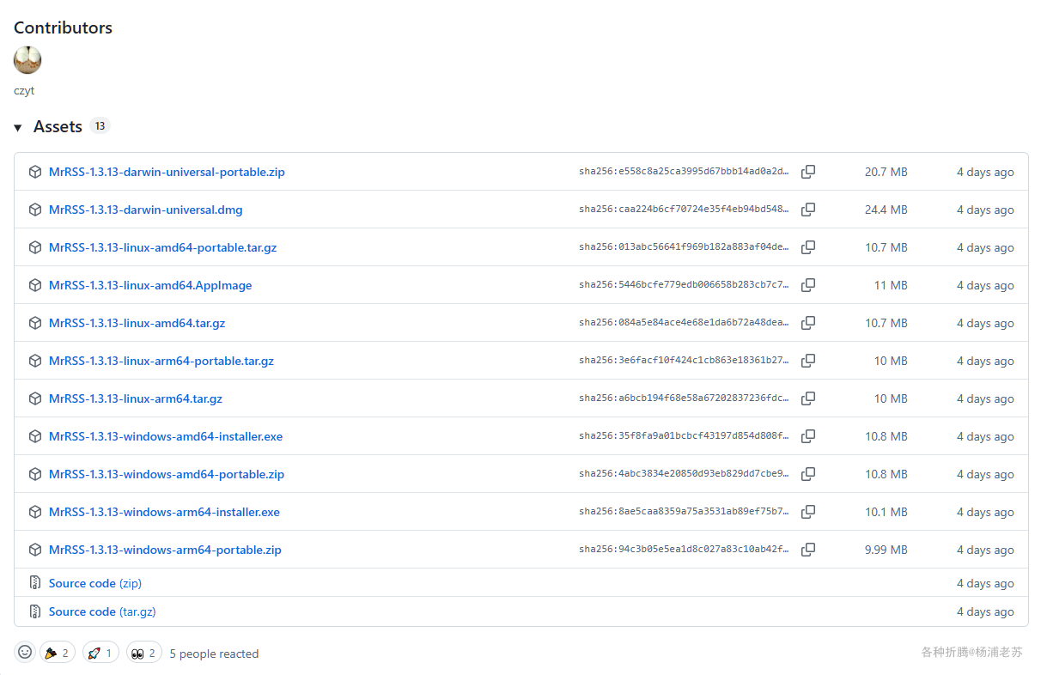This screenshot has height=675, width=1041.
Task: Download MrRSS-1.3.13-linux-amd64-portable.tar.gz
Action: tap(163, 247)
